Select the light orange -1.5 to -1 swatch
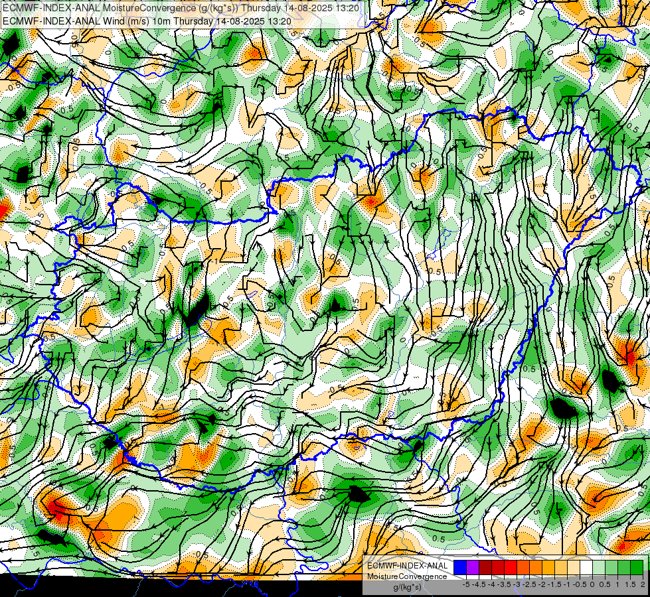The width and height of the screenshot is (650, 597). (561, 567)
